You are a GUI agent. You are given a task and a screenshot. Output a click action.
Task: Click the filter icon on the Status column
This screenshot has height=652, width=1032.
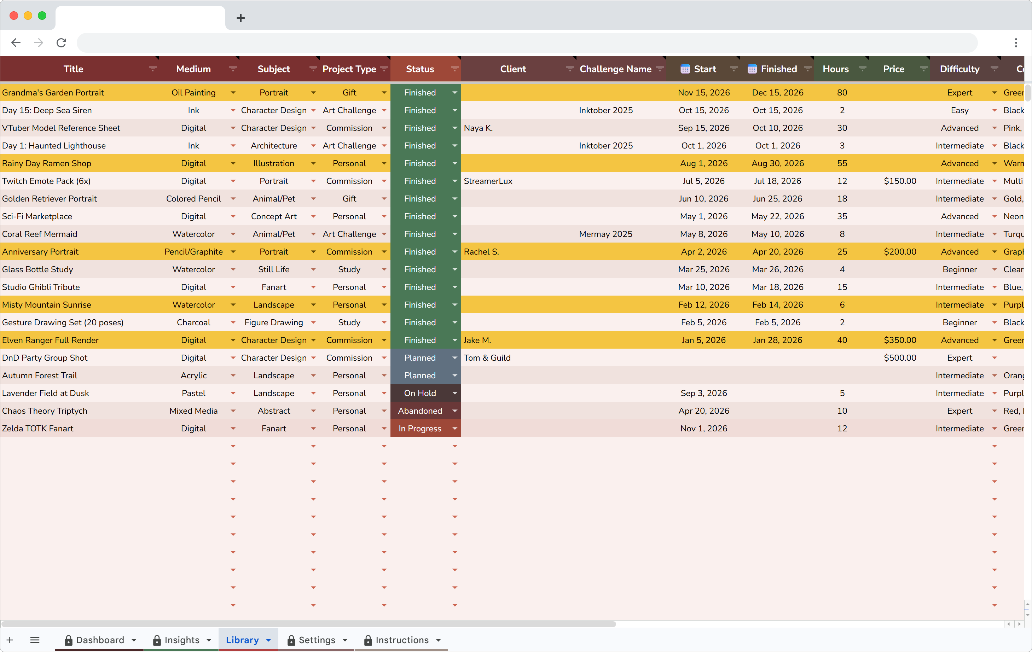(454, 69)
